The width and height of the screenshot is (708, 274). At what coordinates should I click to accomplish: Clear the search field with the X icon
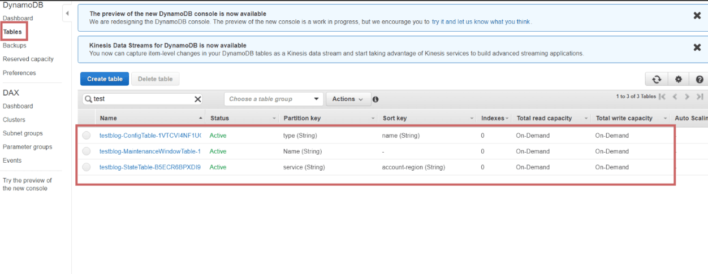coord(198,99)
